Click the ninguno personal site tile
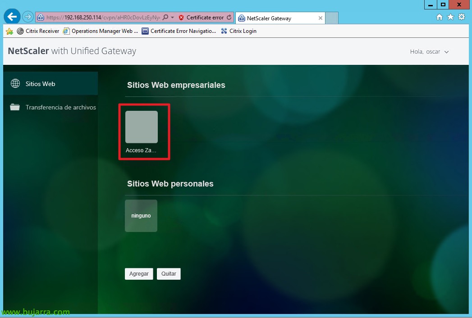 pyautogui.click(x=141, y=216)
